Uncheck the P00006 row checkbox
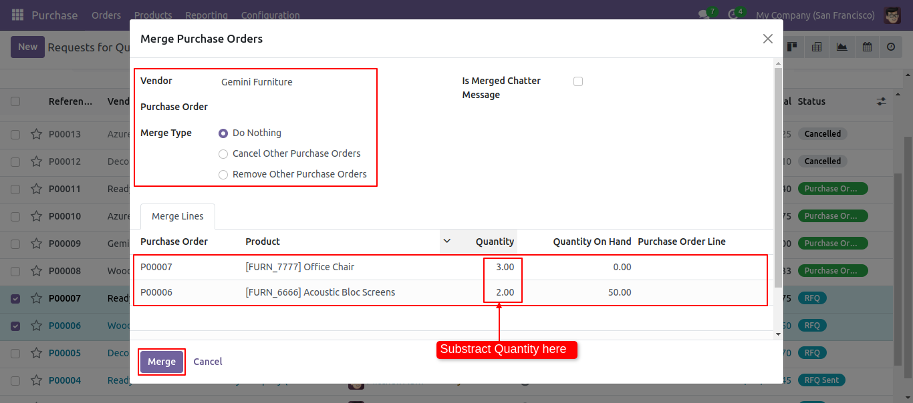 pos(15,326)
